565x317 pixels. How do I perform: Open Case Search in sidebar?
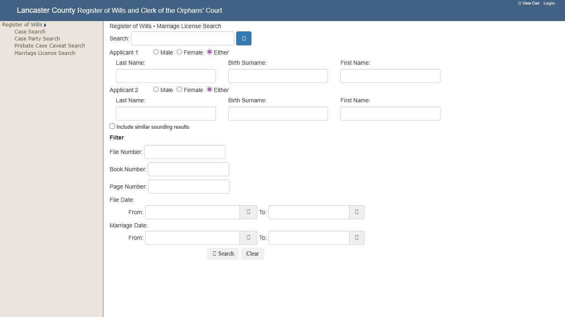(x=30, y=32)
